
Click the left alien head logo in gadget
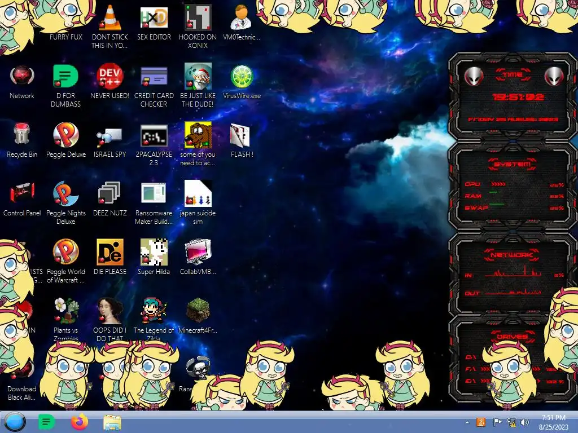point(474,77)
